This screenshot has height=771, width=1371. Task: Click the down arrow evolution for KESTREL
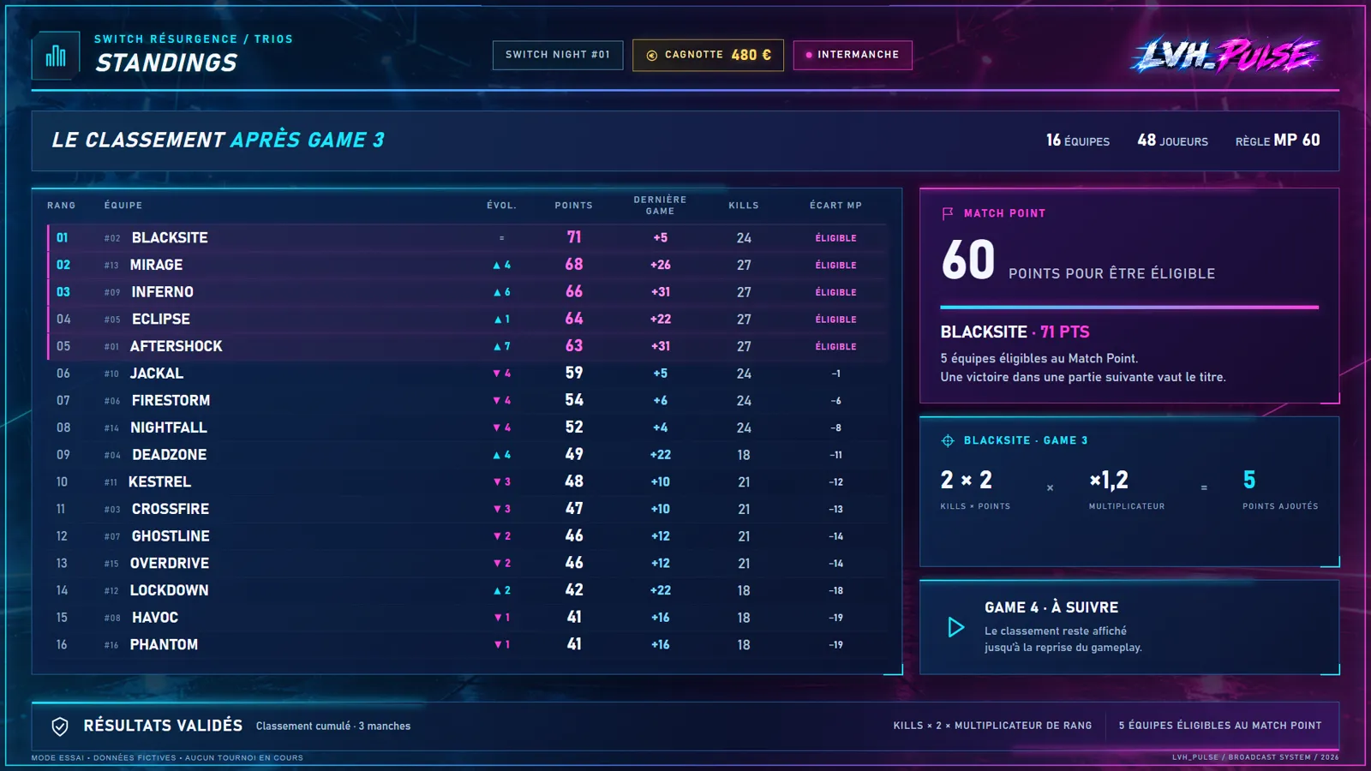(497, 482)
